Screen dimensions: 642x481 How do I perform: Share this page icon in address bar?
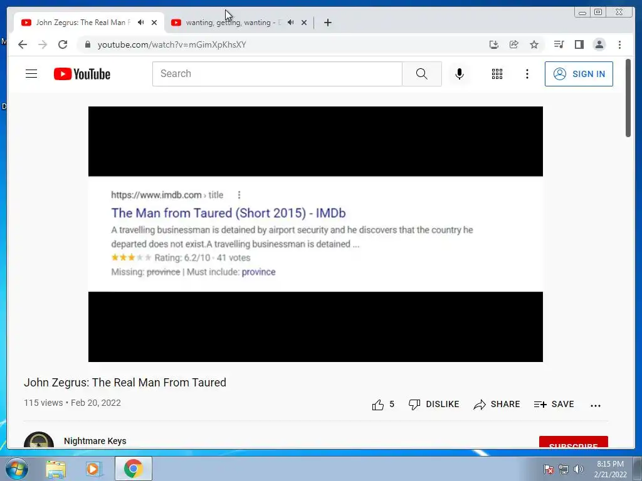tap(514, 44)
